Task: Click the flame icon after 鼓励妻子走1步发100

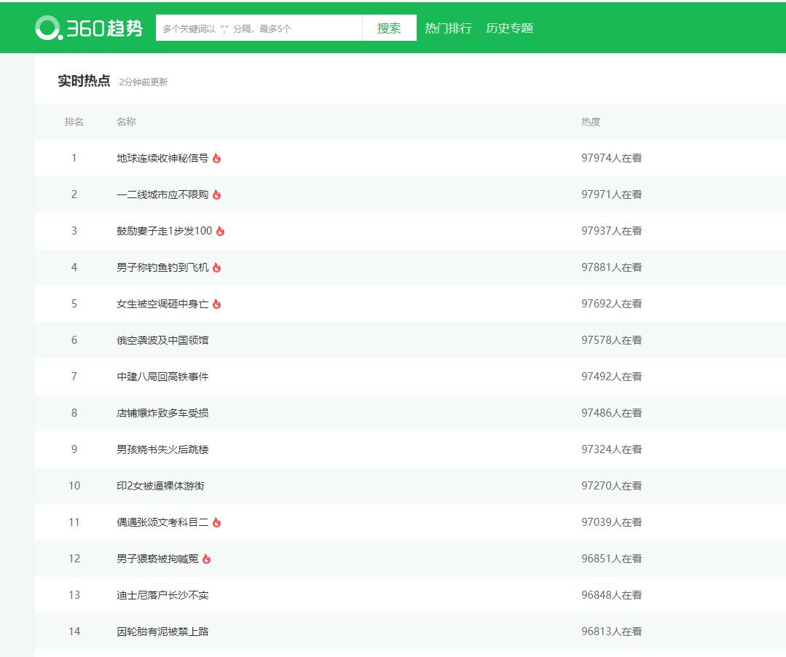Action: click(221, 231)
